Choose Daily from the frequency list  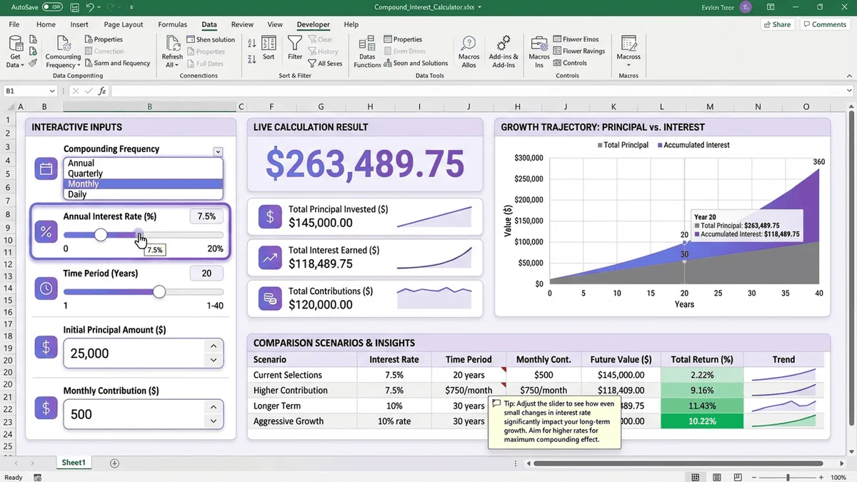pos(77,194)
